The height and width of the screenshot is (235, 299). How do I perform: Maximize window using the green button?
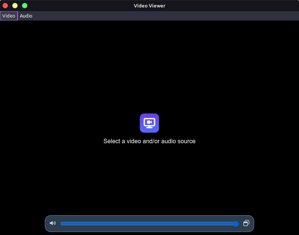click(25, 6)
